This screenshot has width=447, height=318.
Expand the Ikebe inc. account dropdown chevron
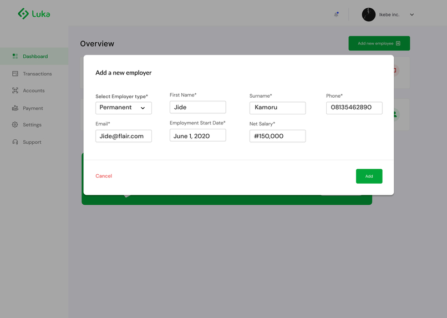pos(412,14)
